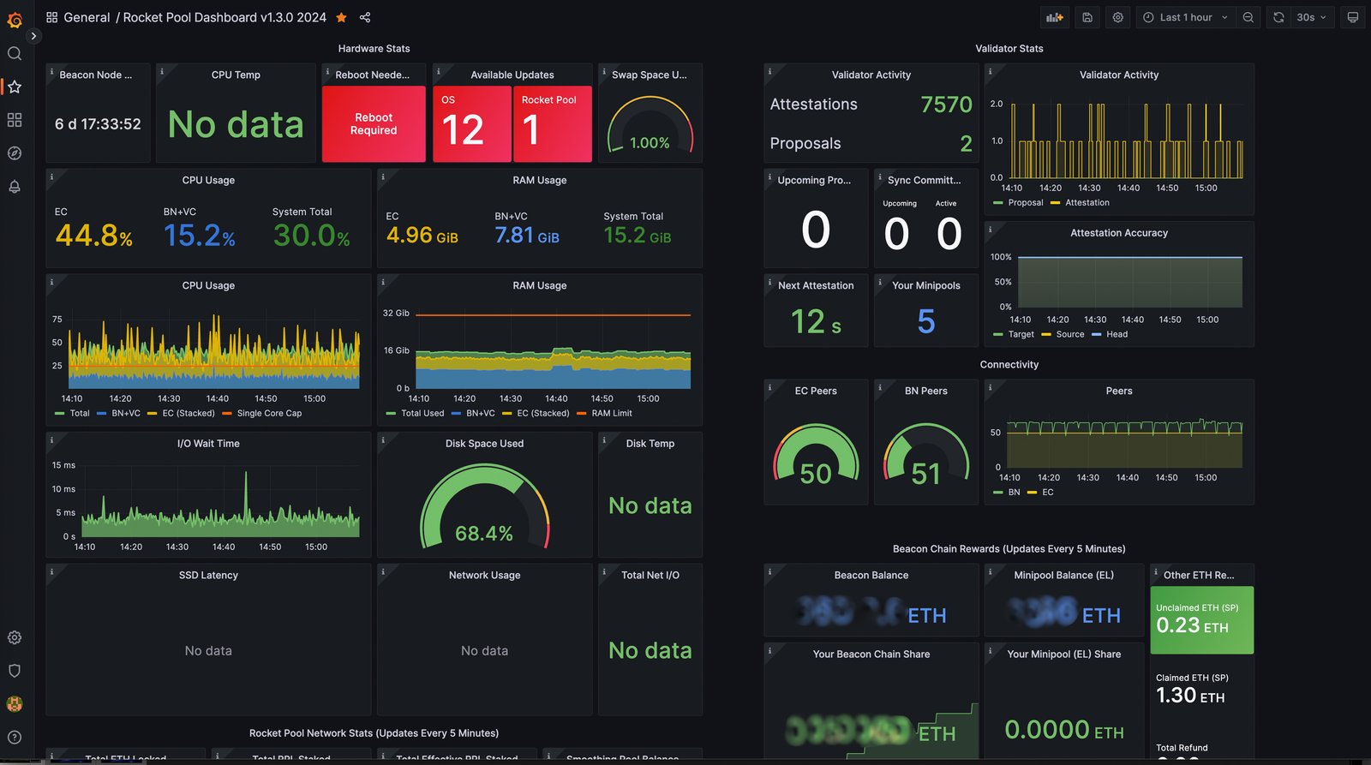This screenshot has height=765, width=1371.
Task: Open the Attestation Accuracy panel title menu
Action: click(x=1119, y=233)
